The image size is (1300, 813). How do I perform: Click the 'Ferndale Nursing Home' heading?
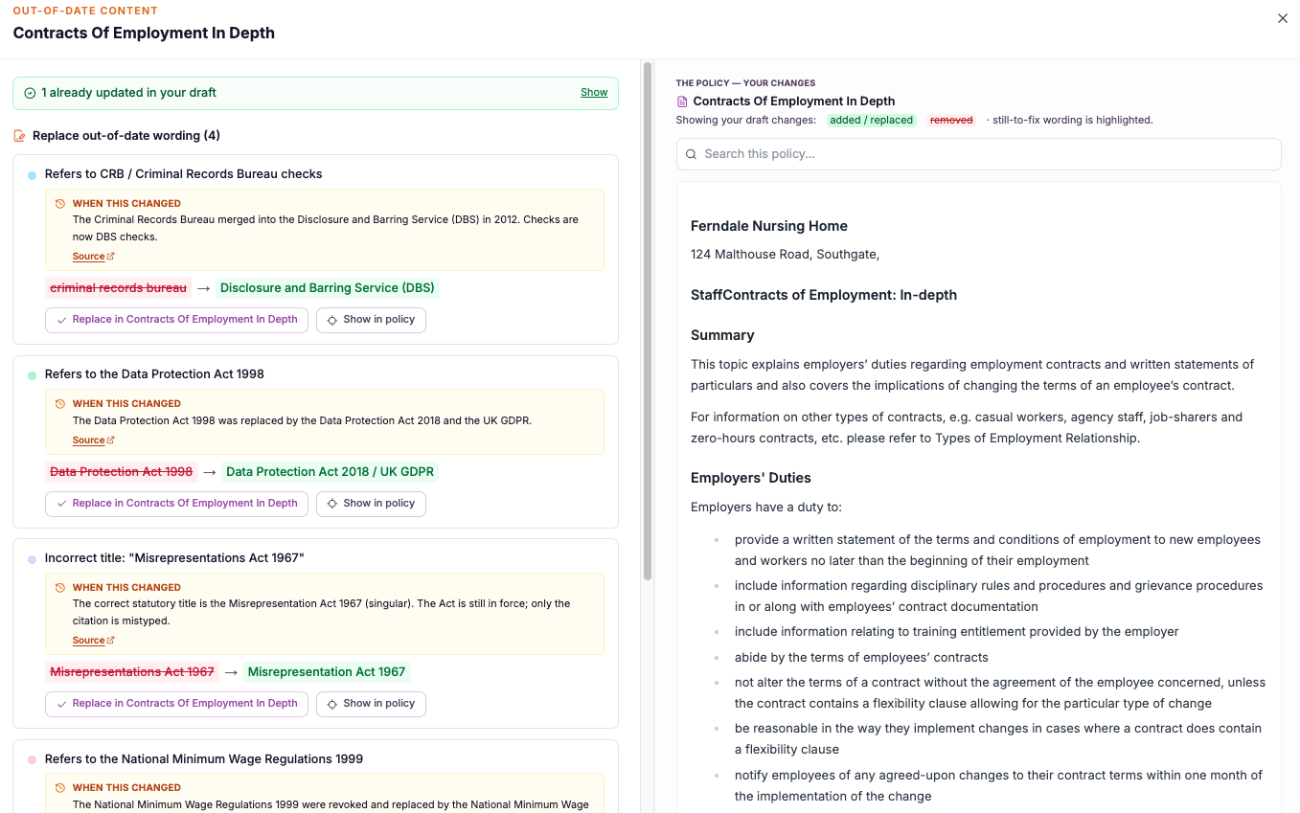point(769,227)
